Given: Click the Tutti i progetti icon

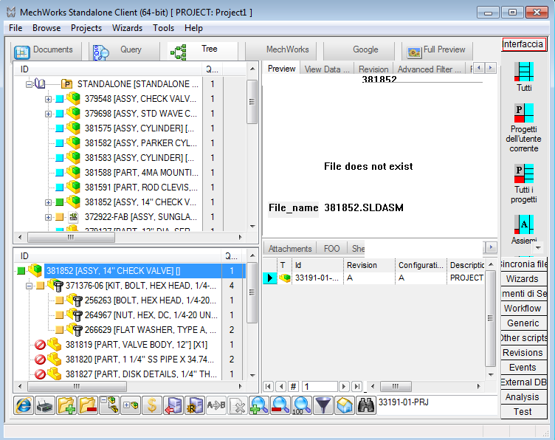Looking at the screenshot, I should pyautogui.click(x=524, y=173).
